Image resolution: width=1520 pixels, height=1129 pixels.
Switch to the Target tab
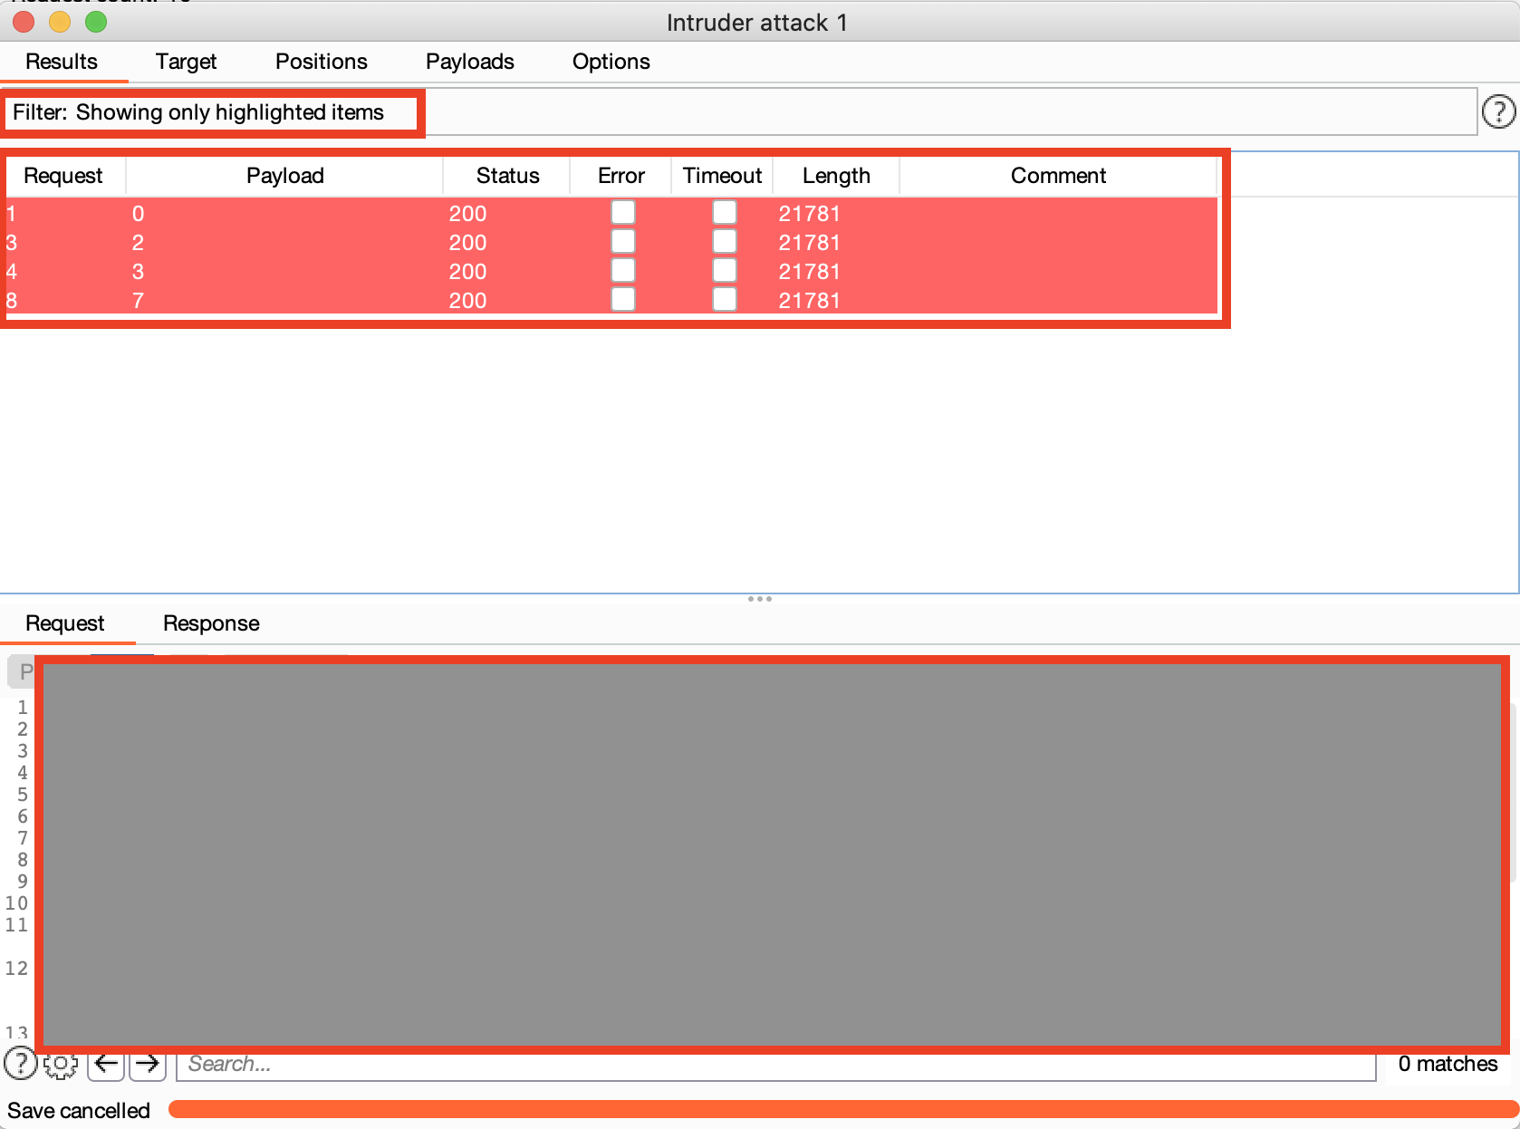point(186,62)
